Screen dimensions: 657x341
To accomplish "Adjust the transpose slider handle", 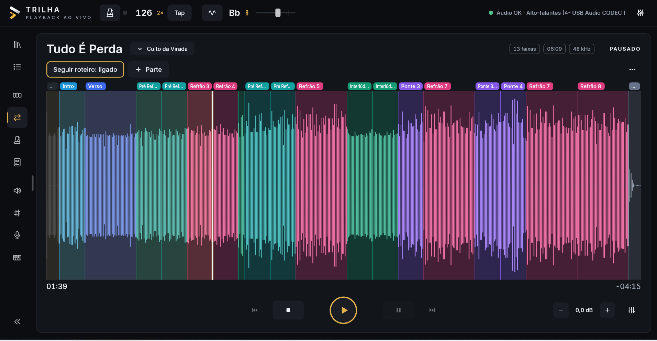I will coord(278,13).
